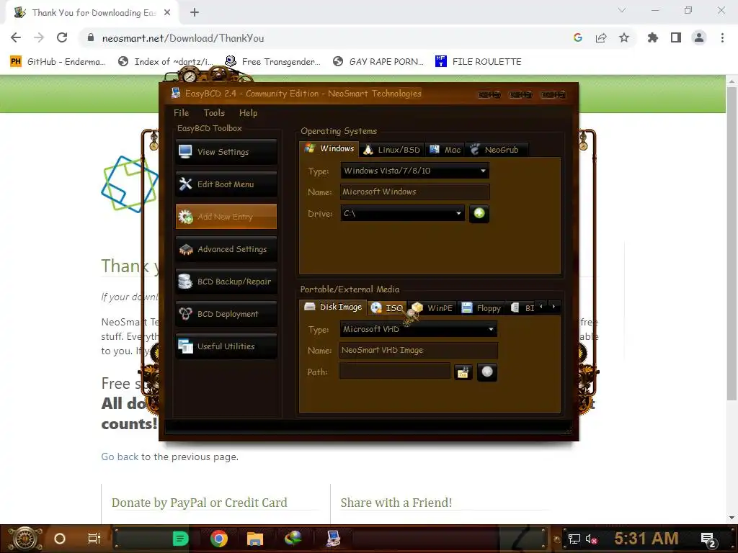Image resolution: width=738 pixels, height=553 pixels.
Task: Select the WinPE media tab
Action: coord(432,308)
